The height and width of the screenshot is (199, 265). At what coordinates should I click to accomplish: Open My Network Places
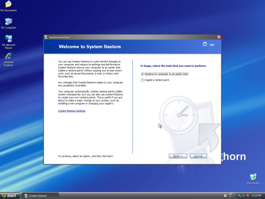tap(9, 40)
